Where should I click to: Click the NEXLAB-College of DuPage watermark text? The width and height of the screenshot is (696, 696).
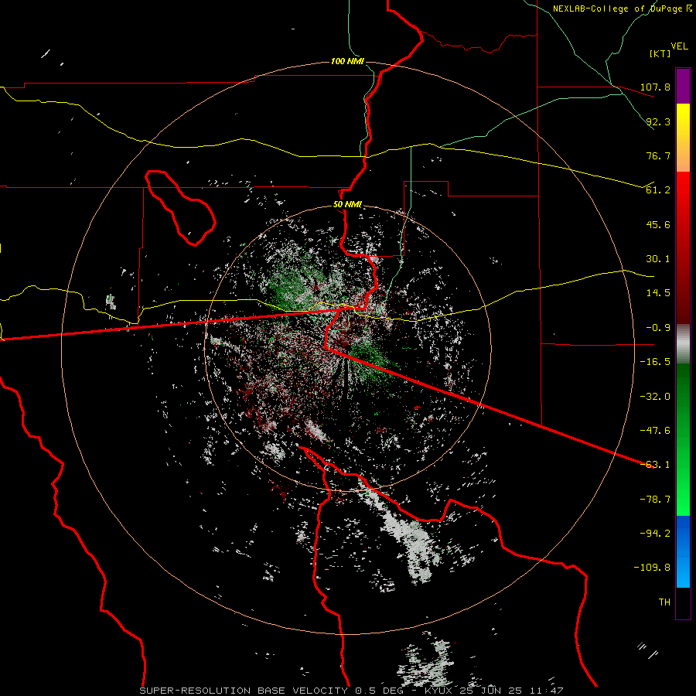[x=622, y=9]
